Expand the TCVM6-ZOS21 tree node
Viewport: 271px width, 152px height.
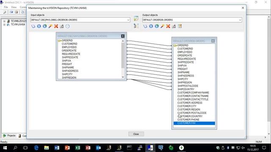tap(4, 21)
